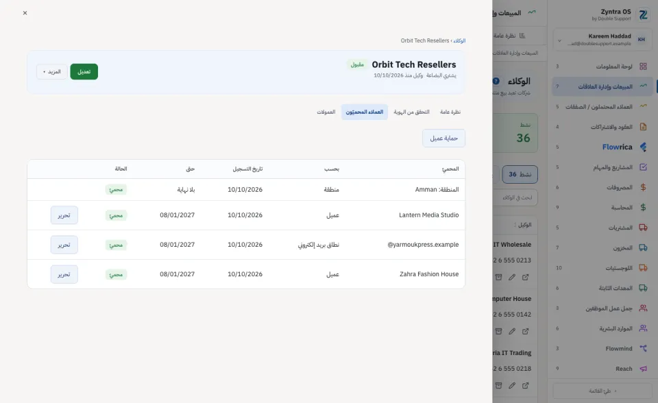Open the Reach megaphone icon
Screen dimensions: 658x403
pos(643,368)
